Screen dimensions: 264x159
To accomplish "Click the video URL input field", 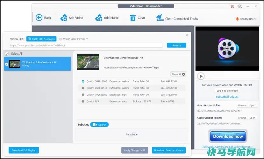I will [86, 45].
